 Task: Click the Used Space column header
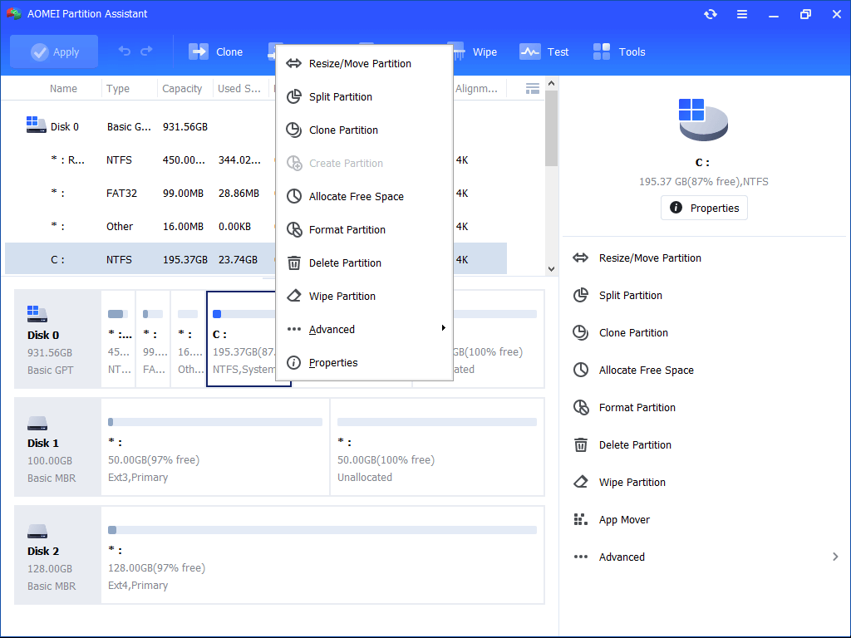tap(239, 88)
